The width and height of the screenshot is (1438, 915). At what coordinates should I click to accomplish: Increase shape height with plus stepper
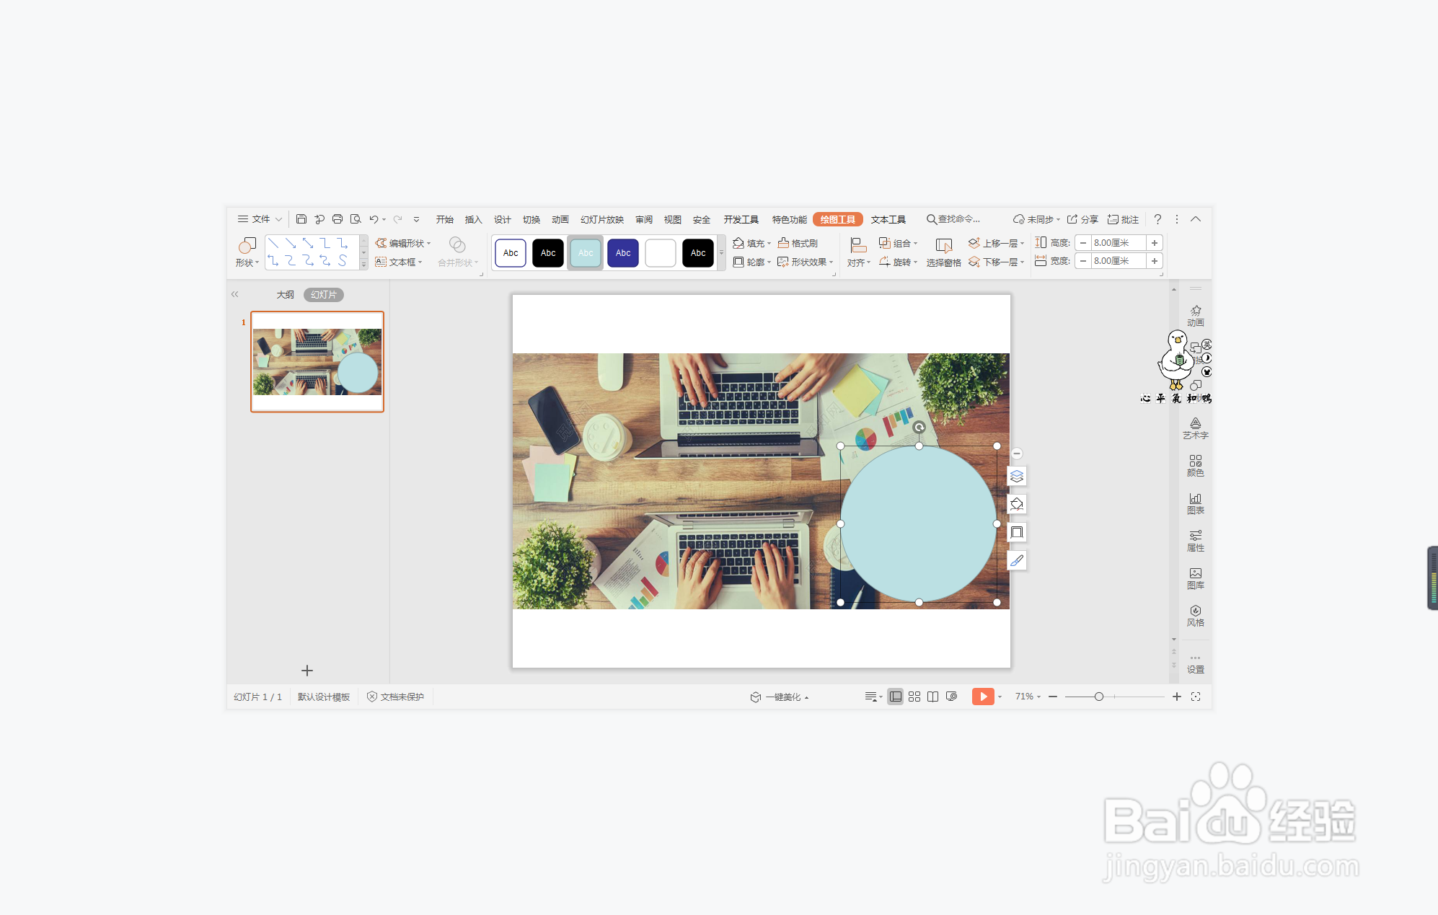pos(1154,243)
